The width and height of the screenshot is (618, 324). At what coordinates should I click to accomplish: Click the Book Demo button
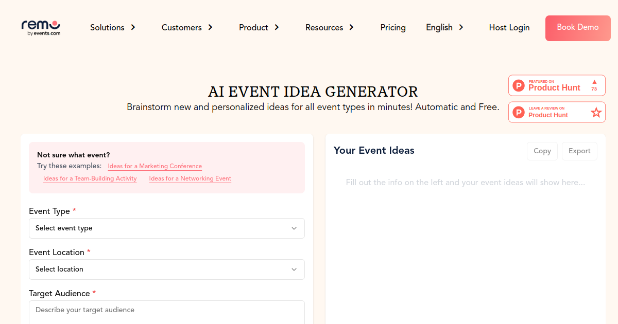578,28
